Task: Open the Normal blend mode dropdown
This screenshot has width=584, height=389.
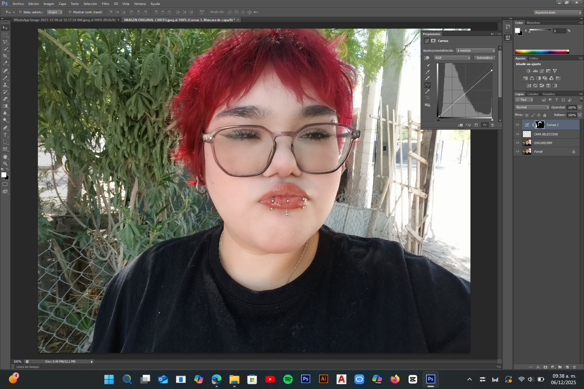Action: 532,107
